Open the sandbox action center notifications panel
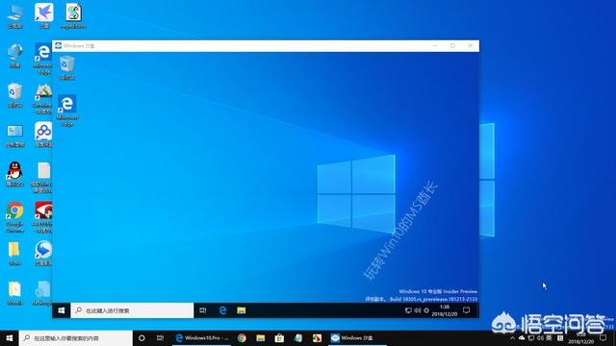616x346 pixels. [x=466, y=310]
